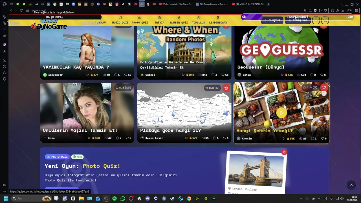Open comments on GeoGuessr (Dünya) card
The image size is (361, 203).
click(x=313, y=75)
